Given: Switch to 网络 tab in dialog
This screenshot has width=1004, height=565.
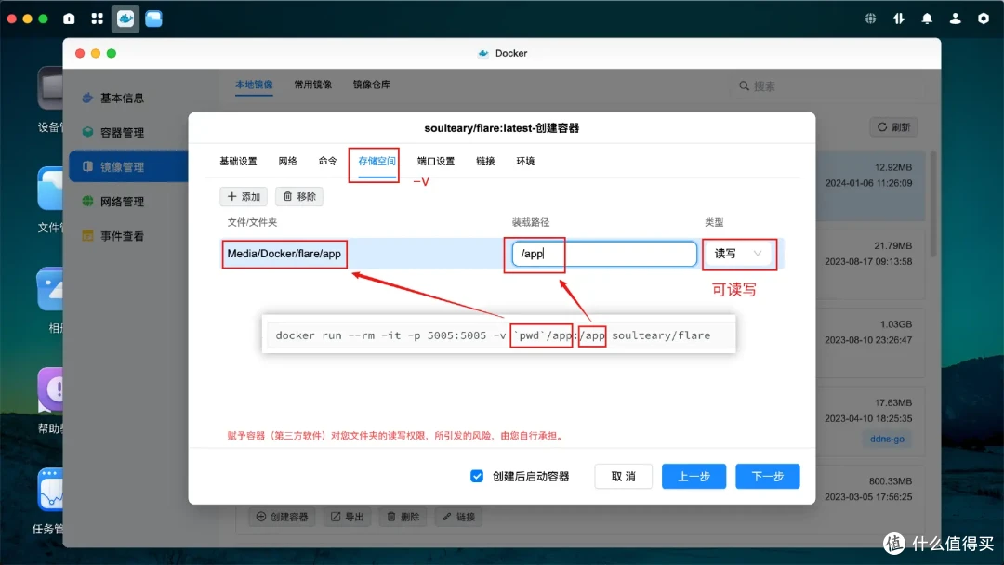Looking at the screenshot, I should pos(287,162).
